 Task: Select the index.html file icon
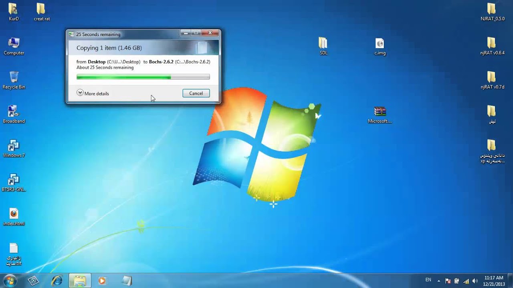[14, 217]
